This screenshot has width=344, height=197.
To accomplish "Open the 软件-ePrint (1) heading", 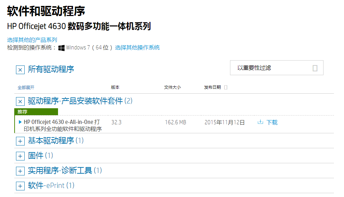I will click(51, 186).
